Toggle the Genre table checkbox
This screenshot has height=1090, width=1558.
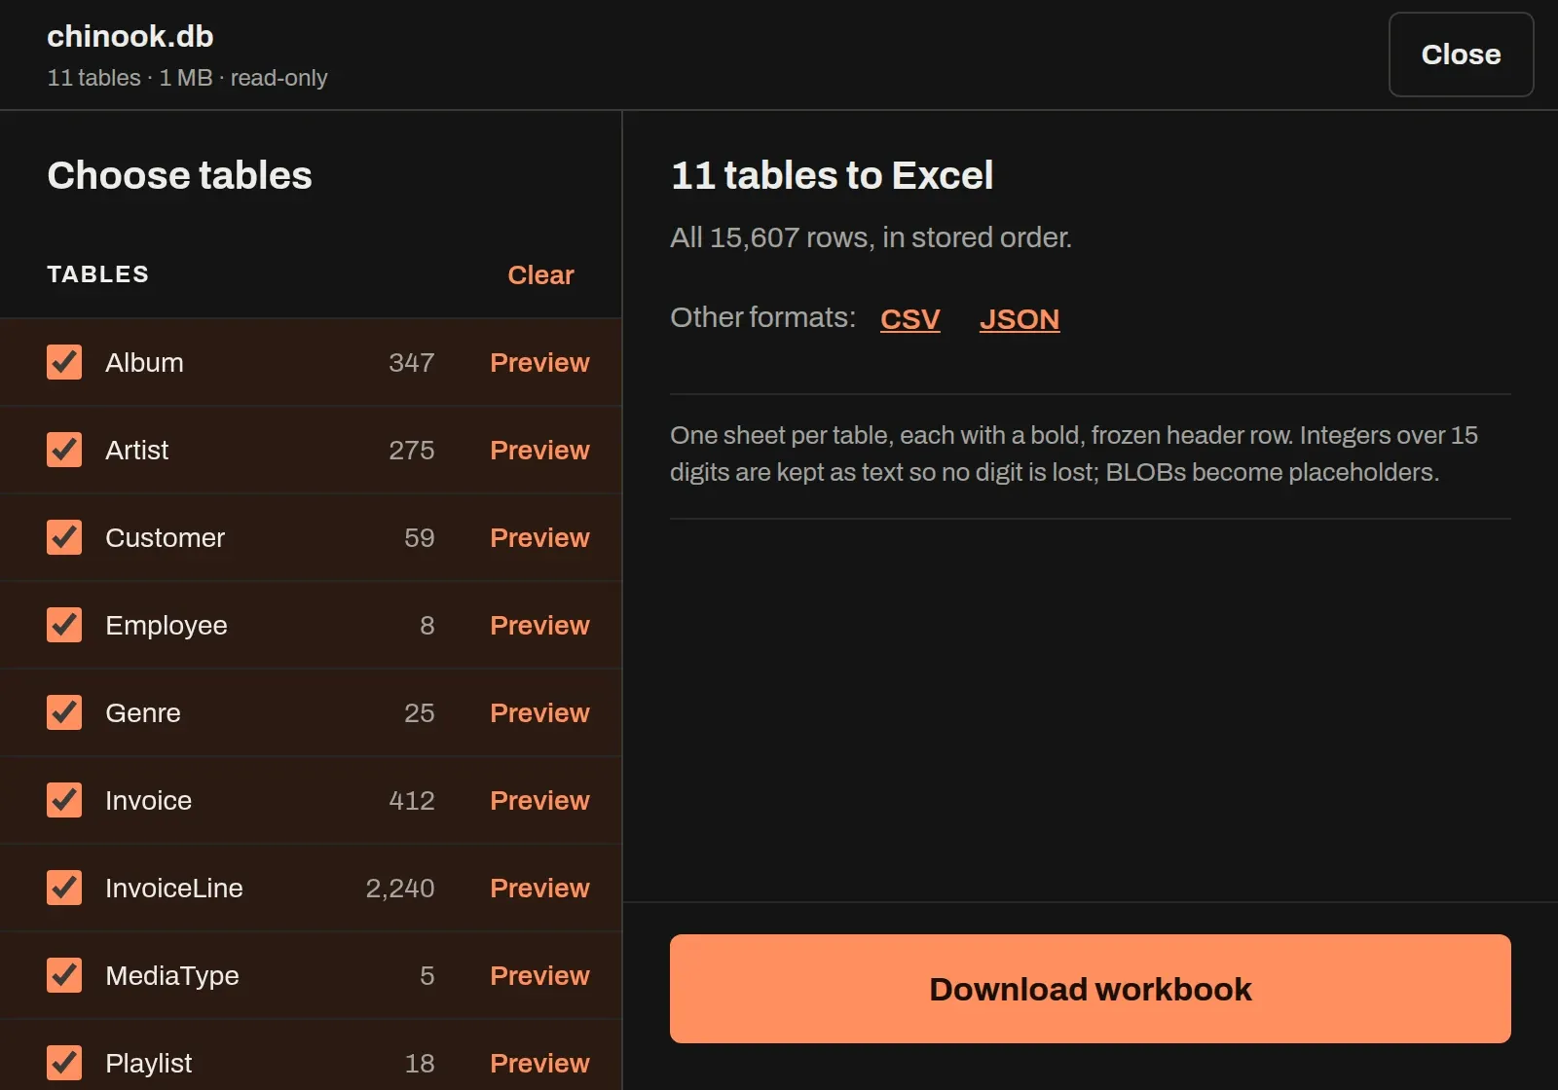(x=64, y=712)
